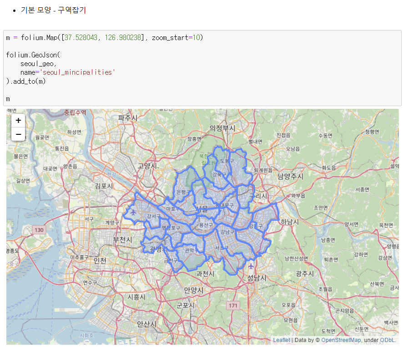Place cursor in folium.Map code line
Screen dimensions: 403x347
tap(104, 38)
